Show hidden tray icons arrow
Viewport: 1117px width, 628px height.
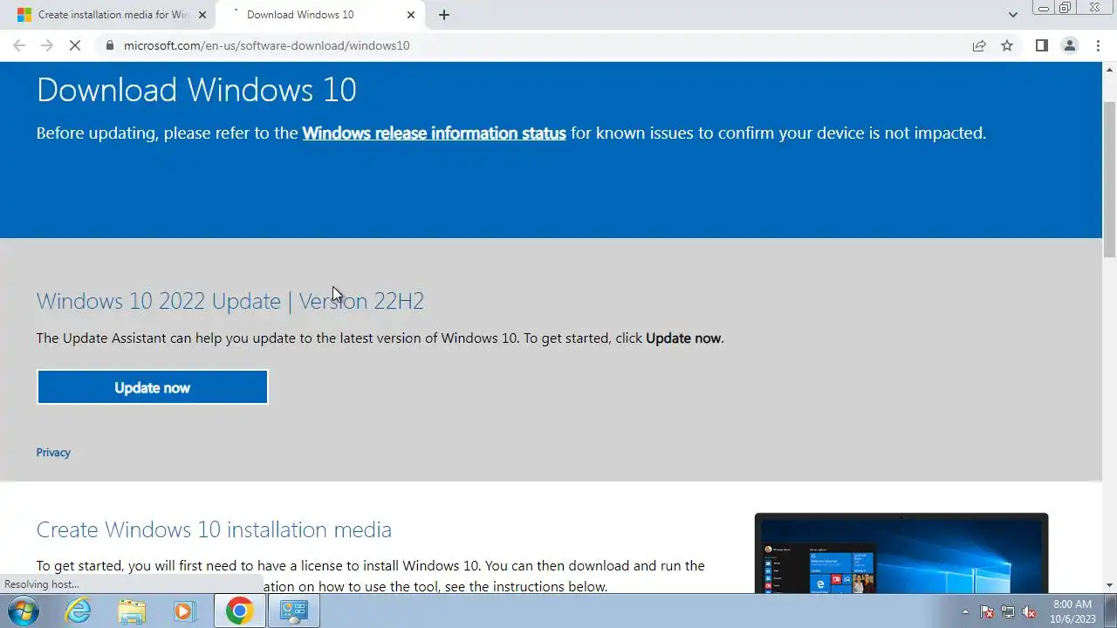tap(965, 611)
